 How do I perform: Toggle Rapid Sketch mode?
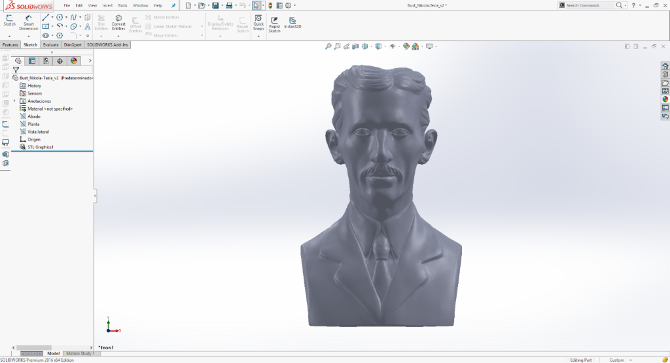(x=274, y=24)
